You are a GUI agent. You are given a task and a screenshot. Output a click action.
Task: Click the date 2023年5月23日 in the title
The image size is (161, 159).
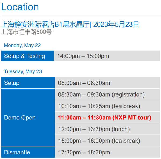click(116, 25)
